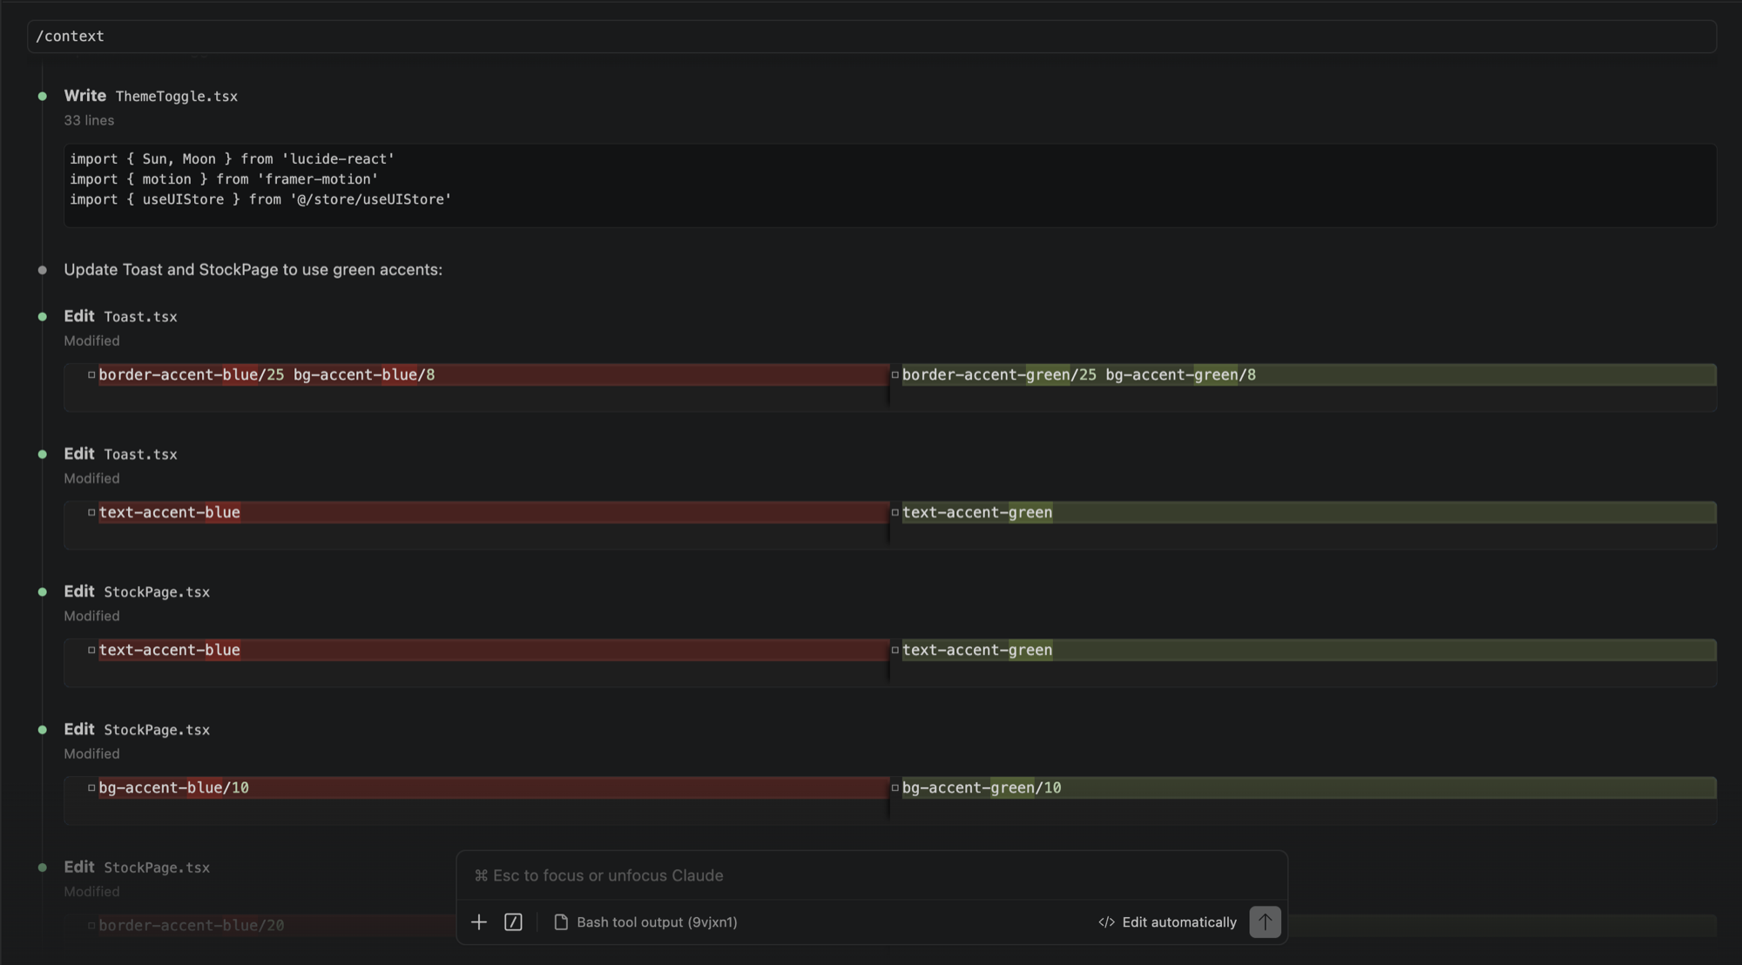
Task: Click the document icon on the Bash output chip
Action: 561,921
